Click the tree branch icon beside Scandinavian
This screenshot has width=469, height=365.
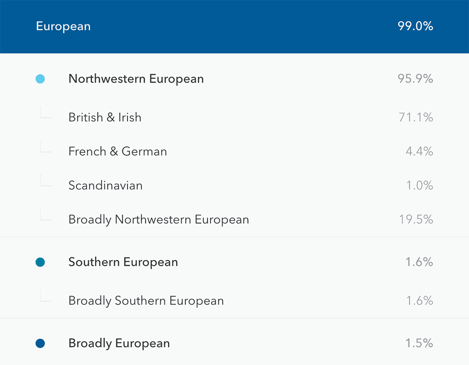45,182
